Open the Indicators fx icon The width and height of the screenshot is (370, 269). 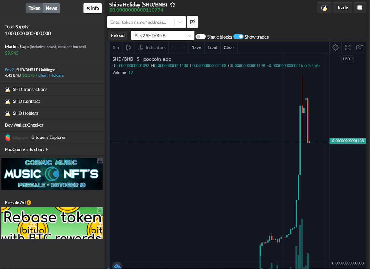tap(141, 47)
